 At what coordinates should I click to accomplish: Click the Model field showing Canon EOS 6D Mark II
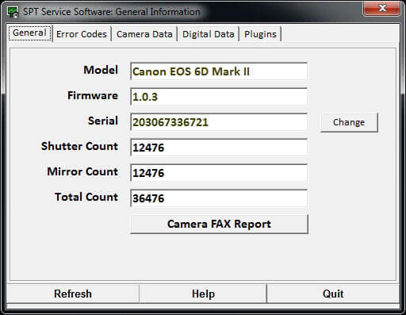pyautogui.click(x=219, y=71)
